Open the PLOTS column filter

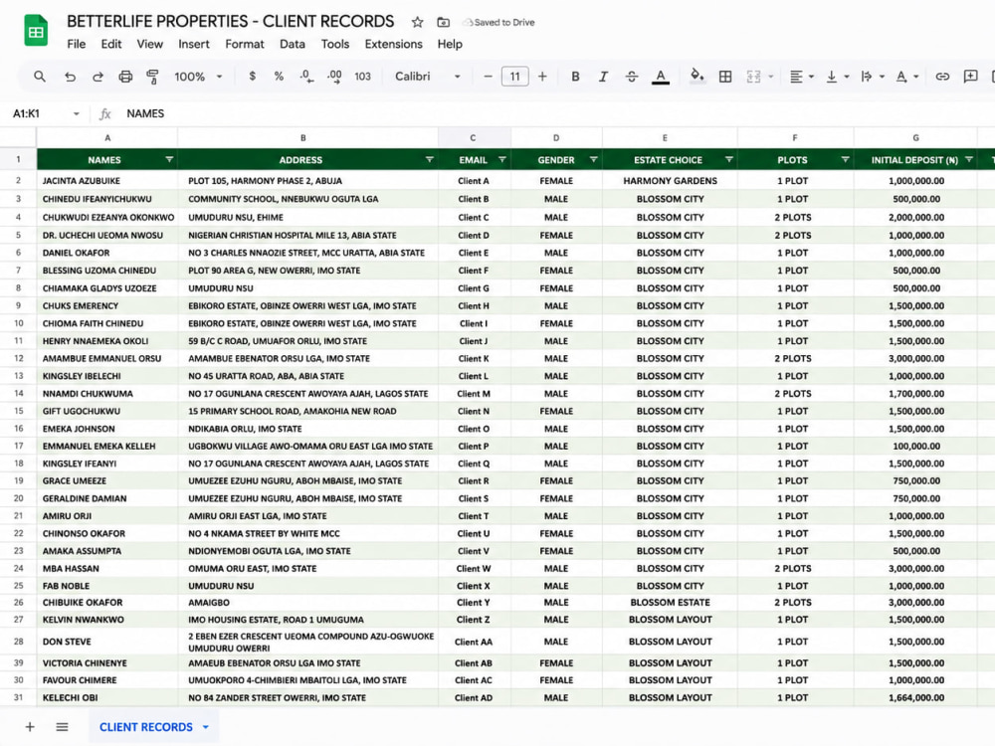[x=845, y=160]
